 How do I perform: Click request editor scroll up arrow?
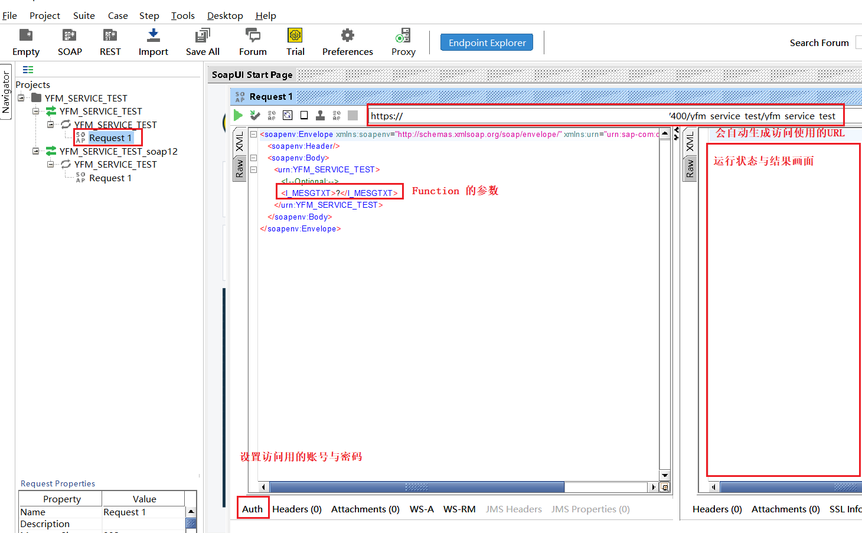(x=665, y=133)
